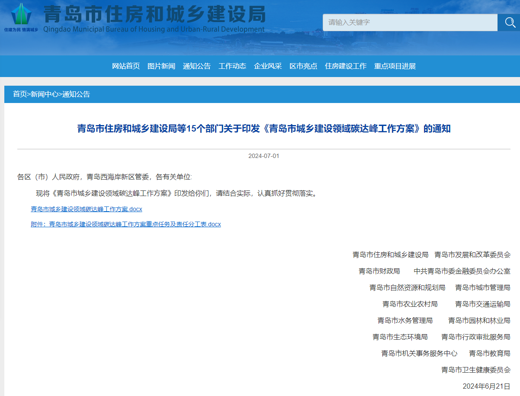Click signatory 青岛市财政局
520x396 pixels.
click(379, 271)
